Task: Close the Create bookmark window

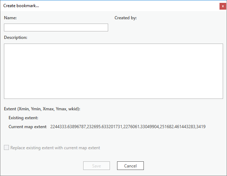Action: coord(223,6)
